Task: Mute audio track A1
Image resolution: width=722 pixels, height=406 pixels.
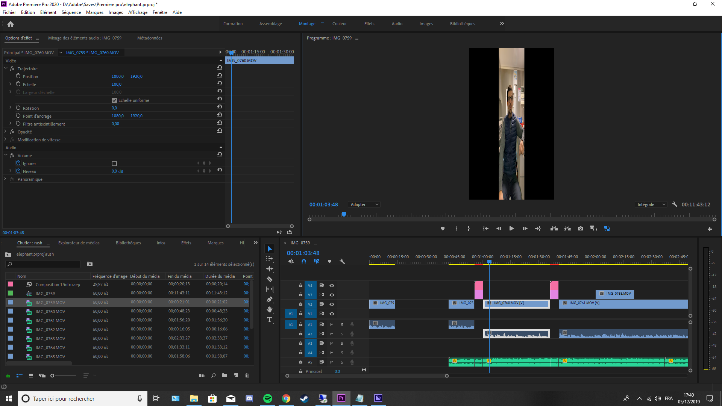Action: point(332,324)
